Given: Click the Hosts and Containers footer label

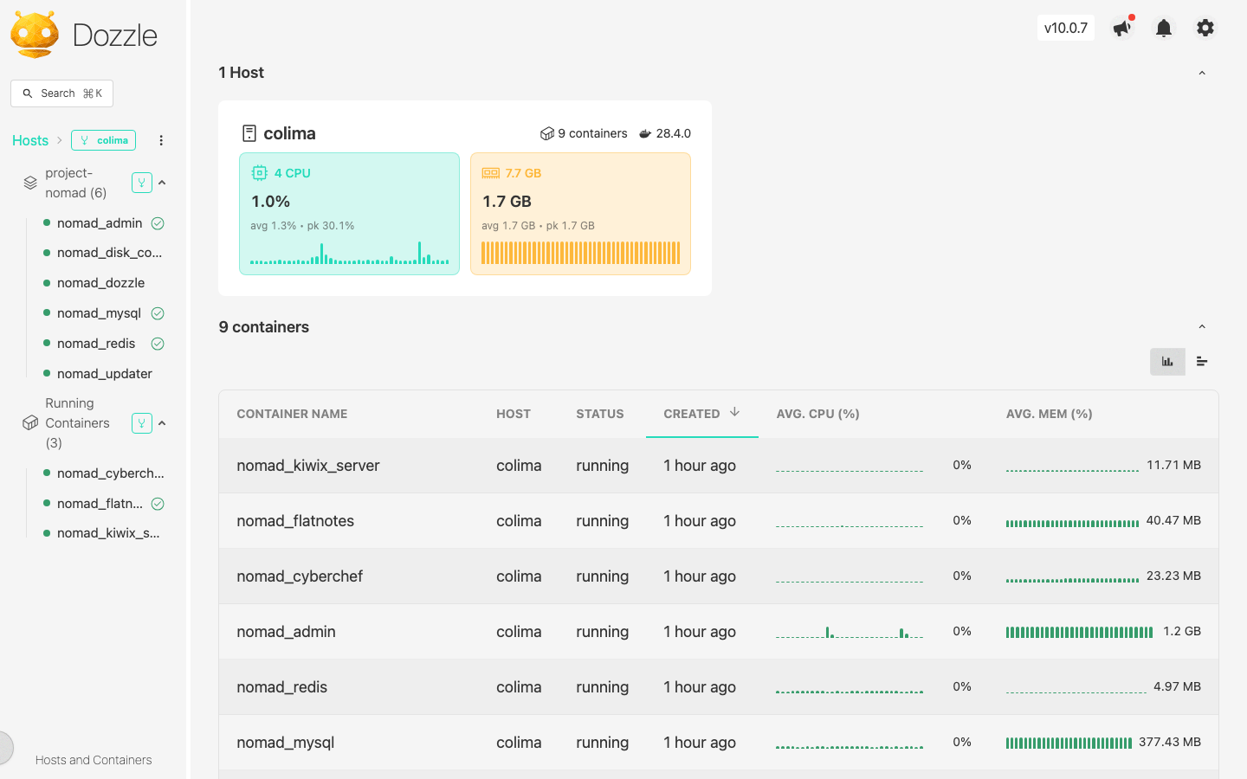Looking at the screenshot, I should point(94,760).
